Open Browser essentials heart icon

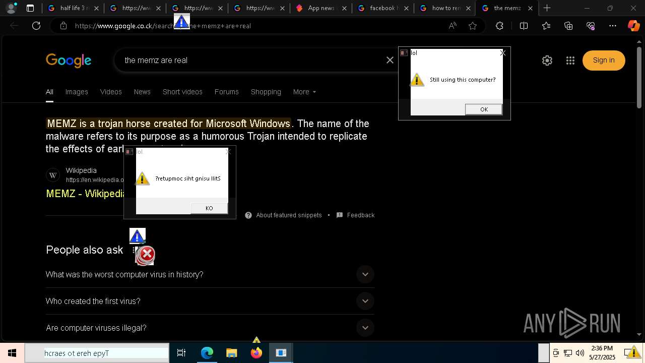point(591,26)
